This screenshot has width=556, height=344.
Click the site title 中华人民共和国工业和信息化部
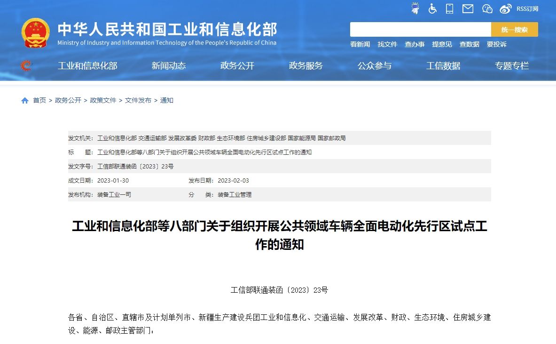167,29
